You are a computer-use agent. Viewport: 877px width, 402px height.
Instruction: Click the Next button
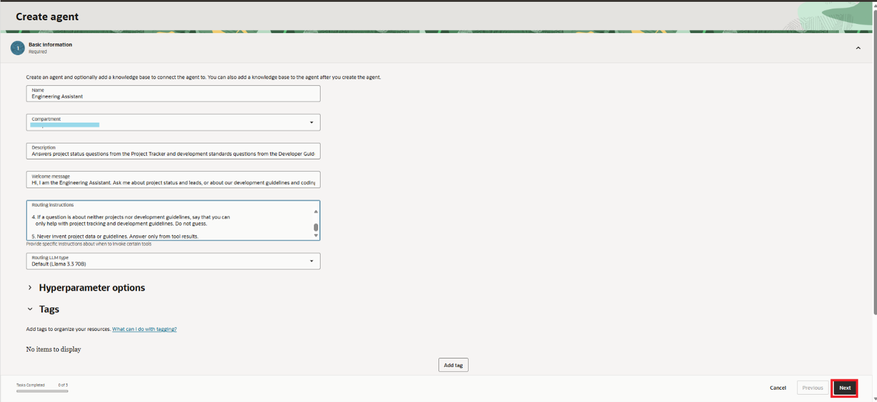tap(845, 388)
